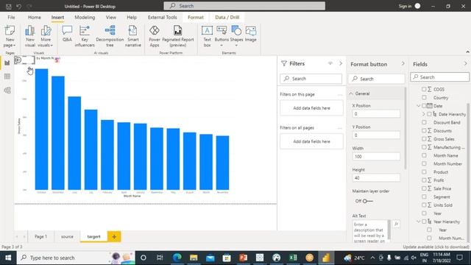Open File Explorer from taskbar
Screen dimensions: 471x265
pos(194,258)
